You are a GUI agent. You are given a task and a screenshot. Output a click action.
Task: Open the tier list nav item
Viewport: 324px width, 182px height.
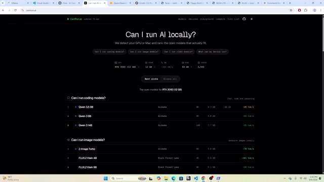[233, 19]
